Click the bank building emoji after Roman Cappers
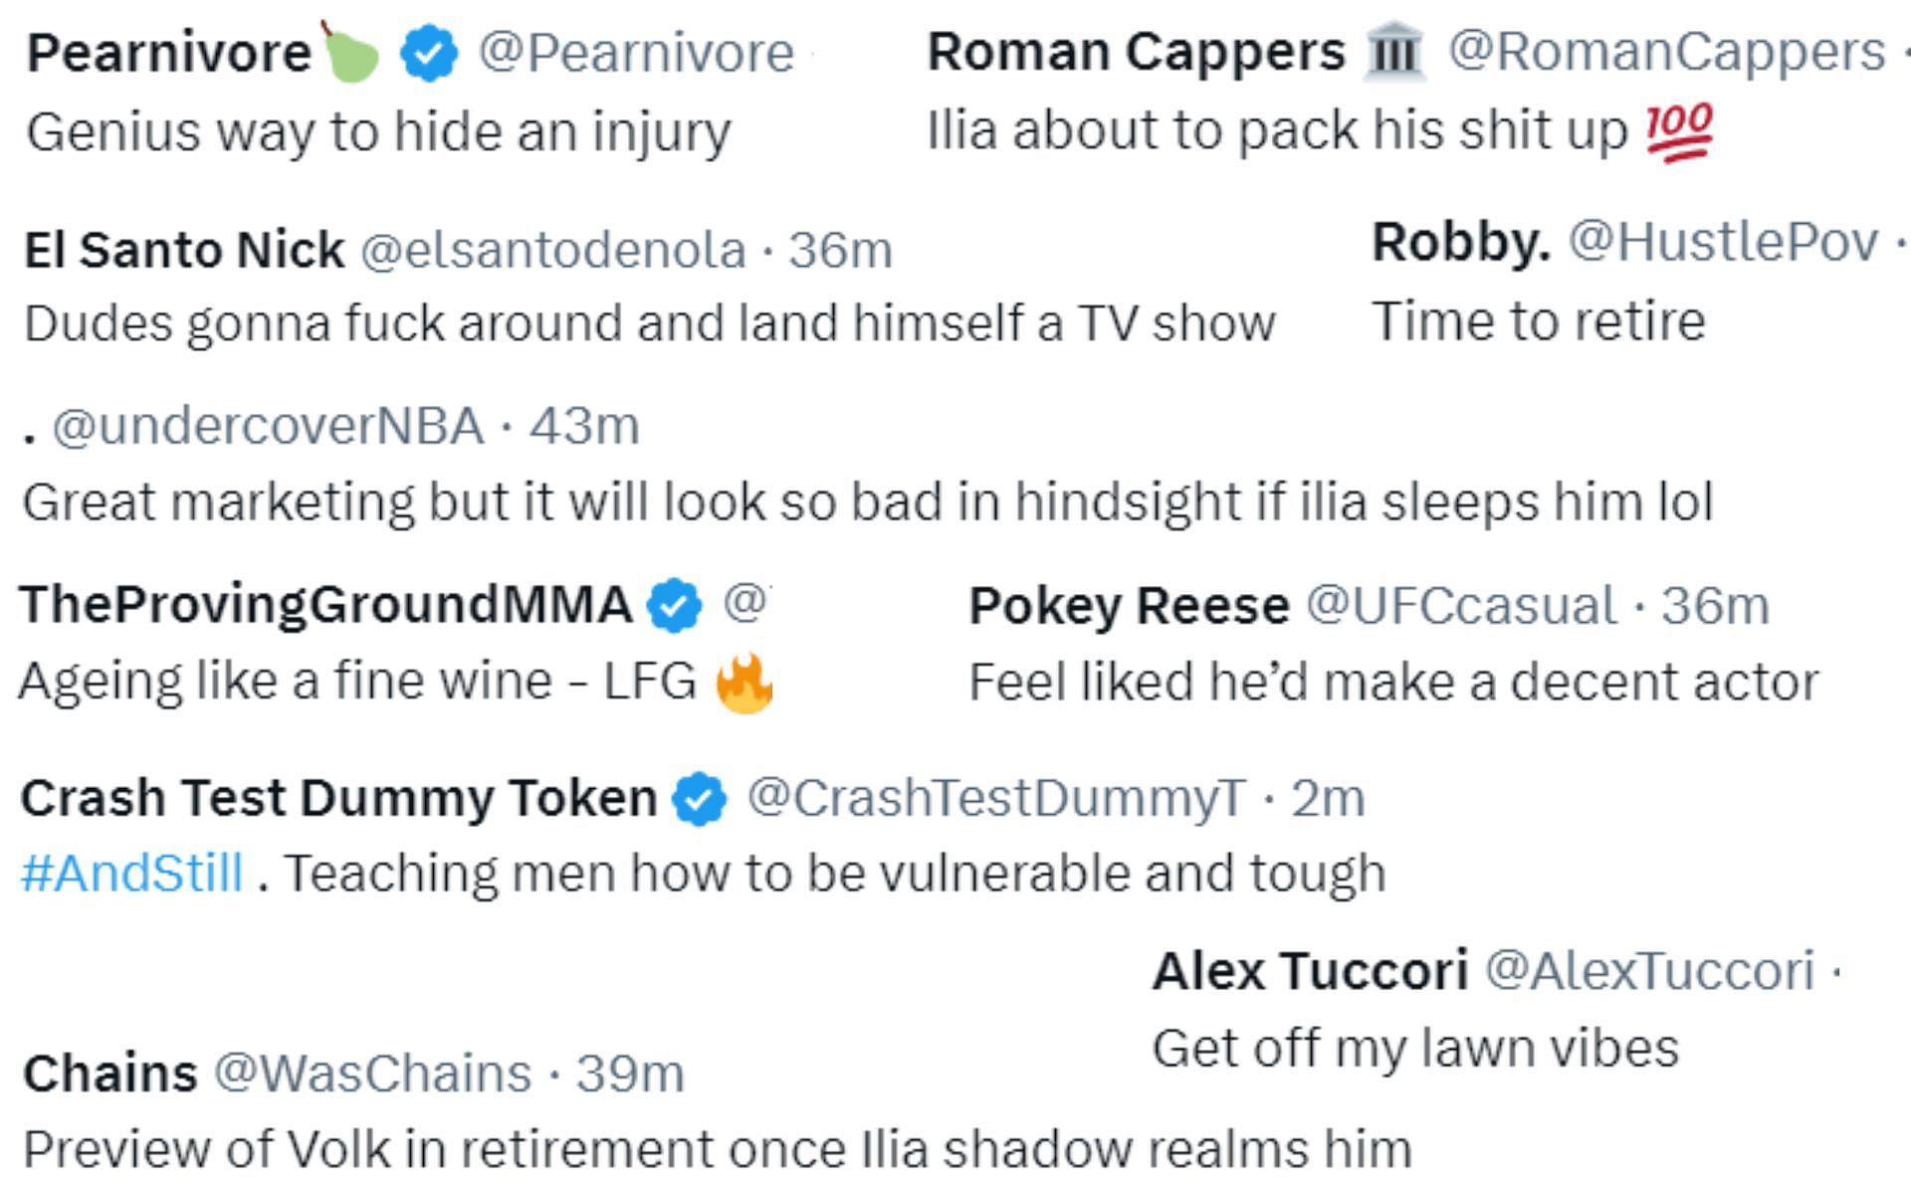 click(1394, 52)
